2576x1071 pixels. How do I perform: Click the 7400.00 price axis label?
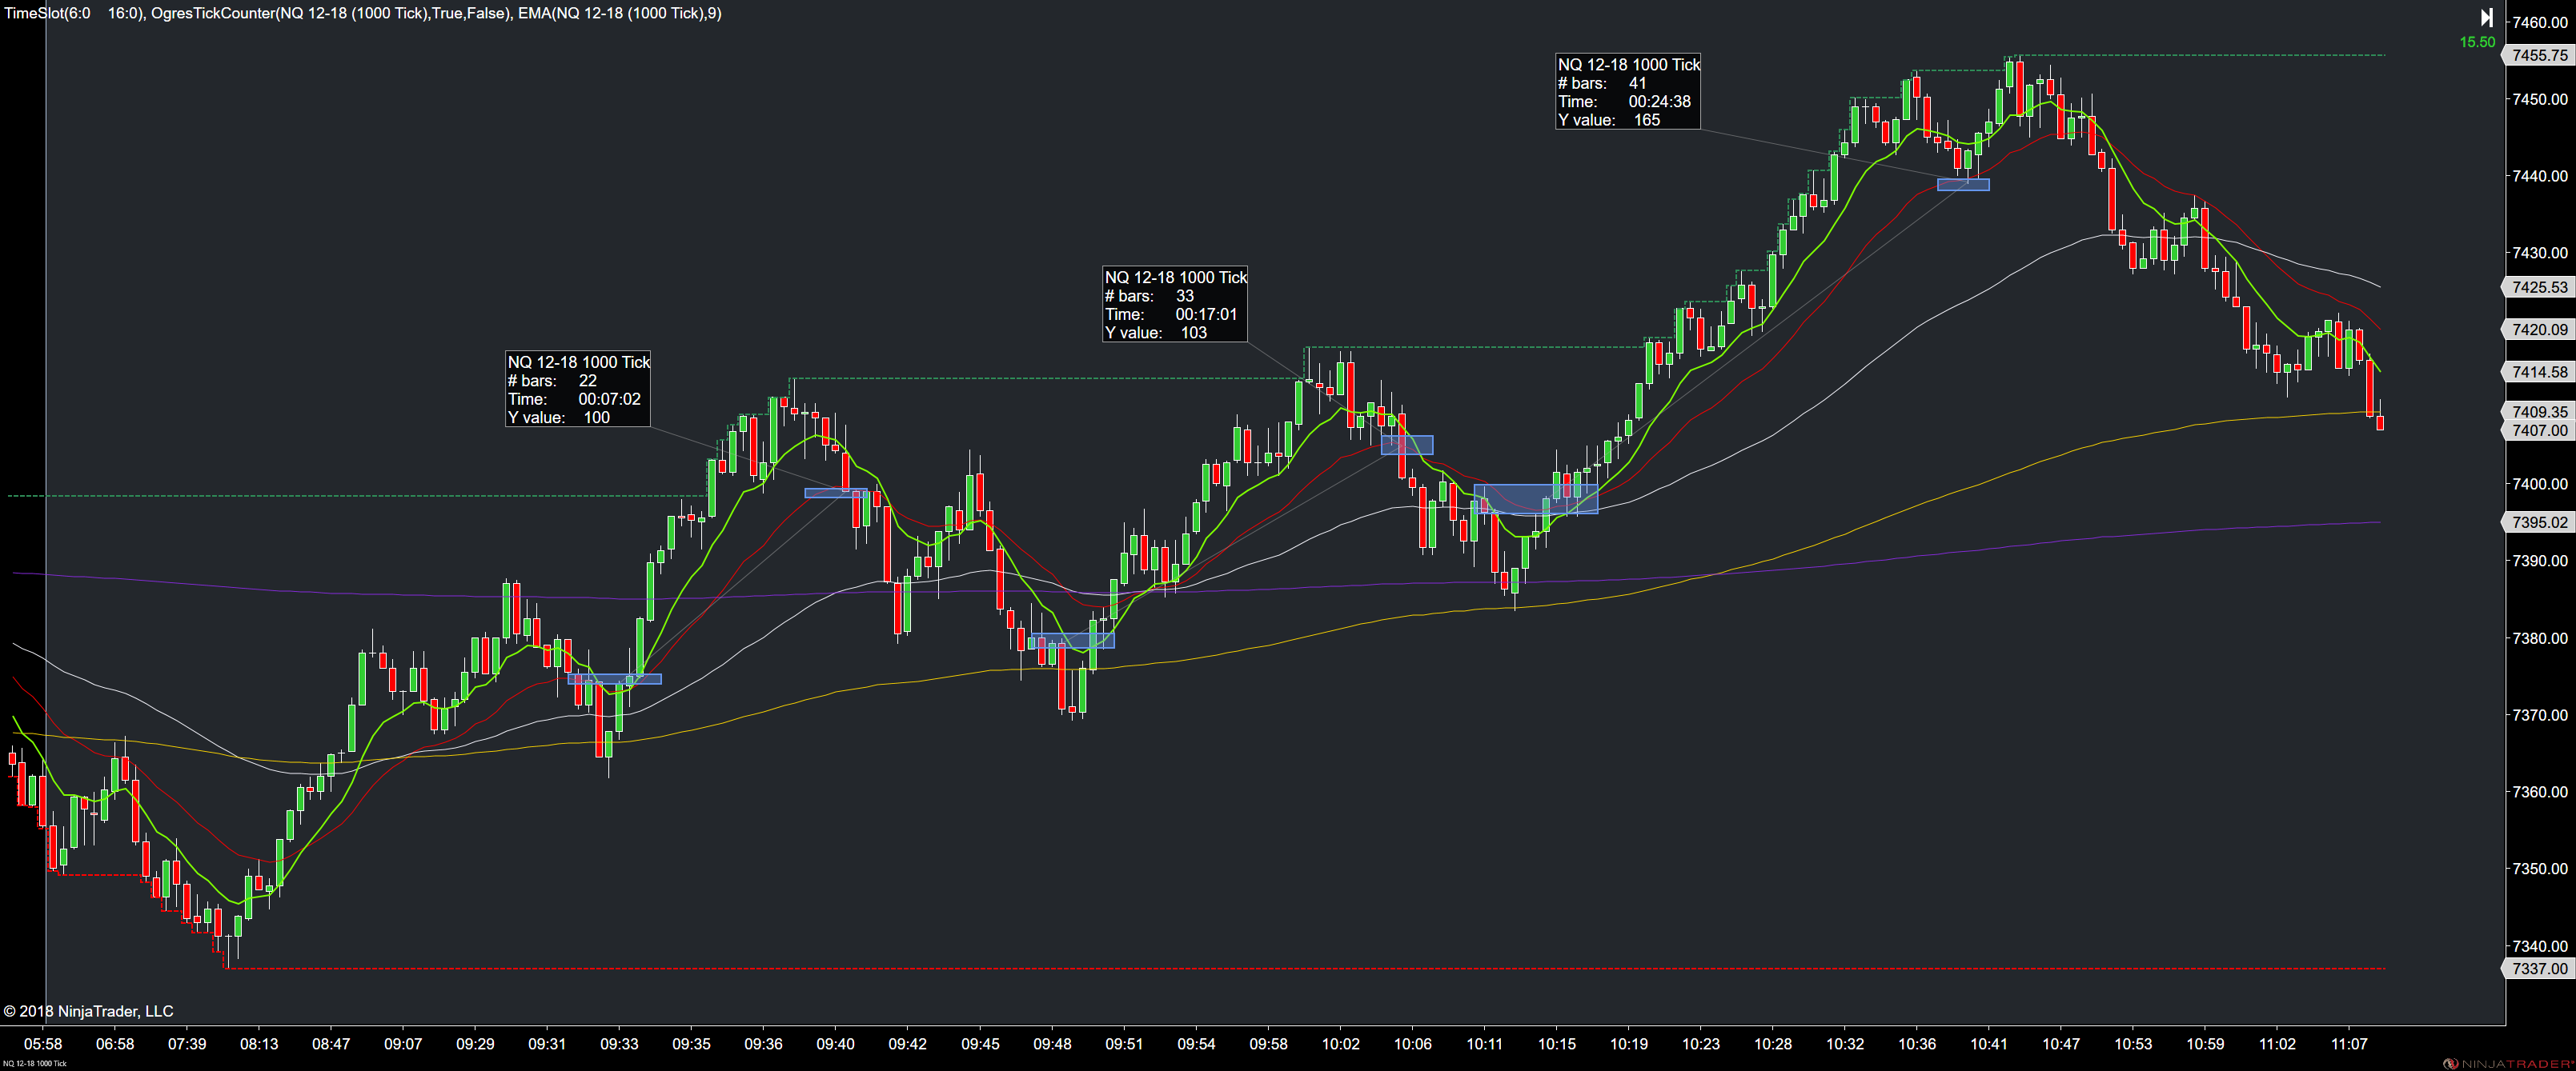click(2540, 485)
